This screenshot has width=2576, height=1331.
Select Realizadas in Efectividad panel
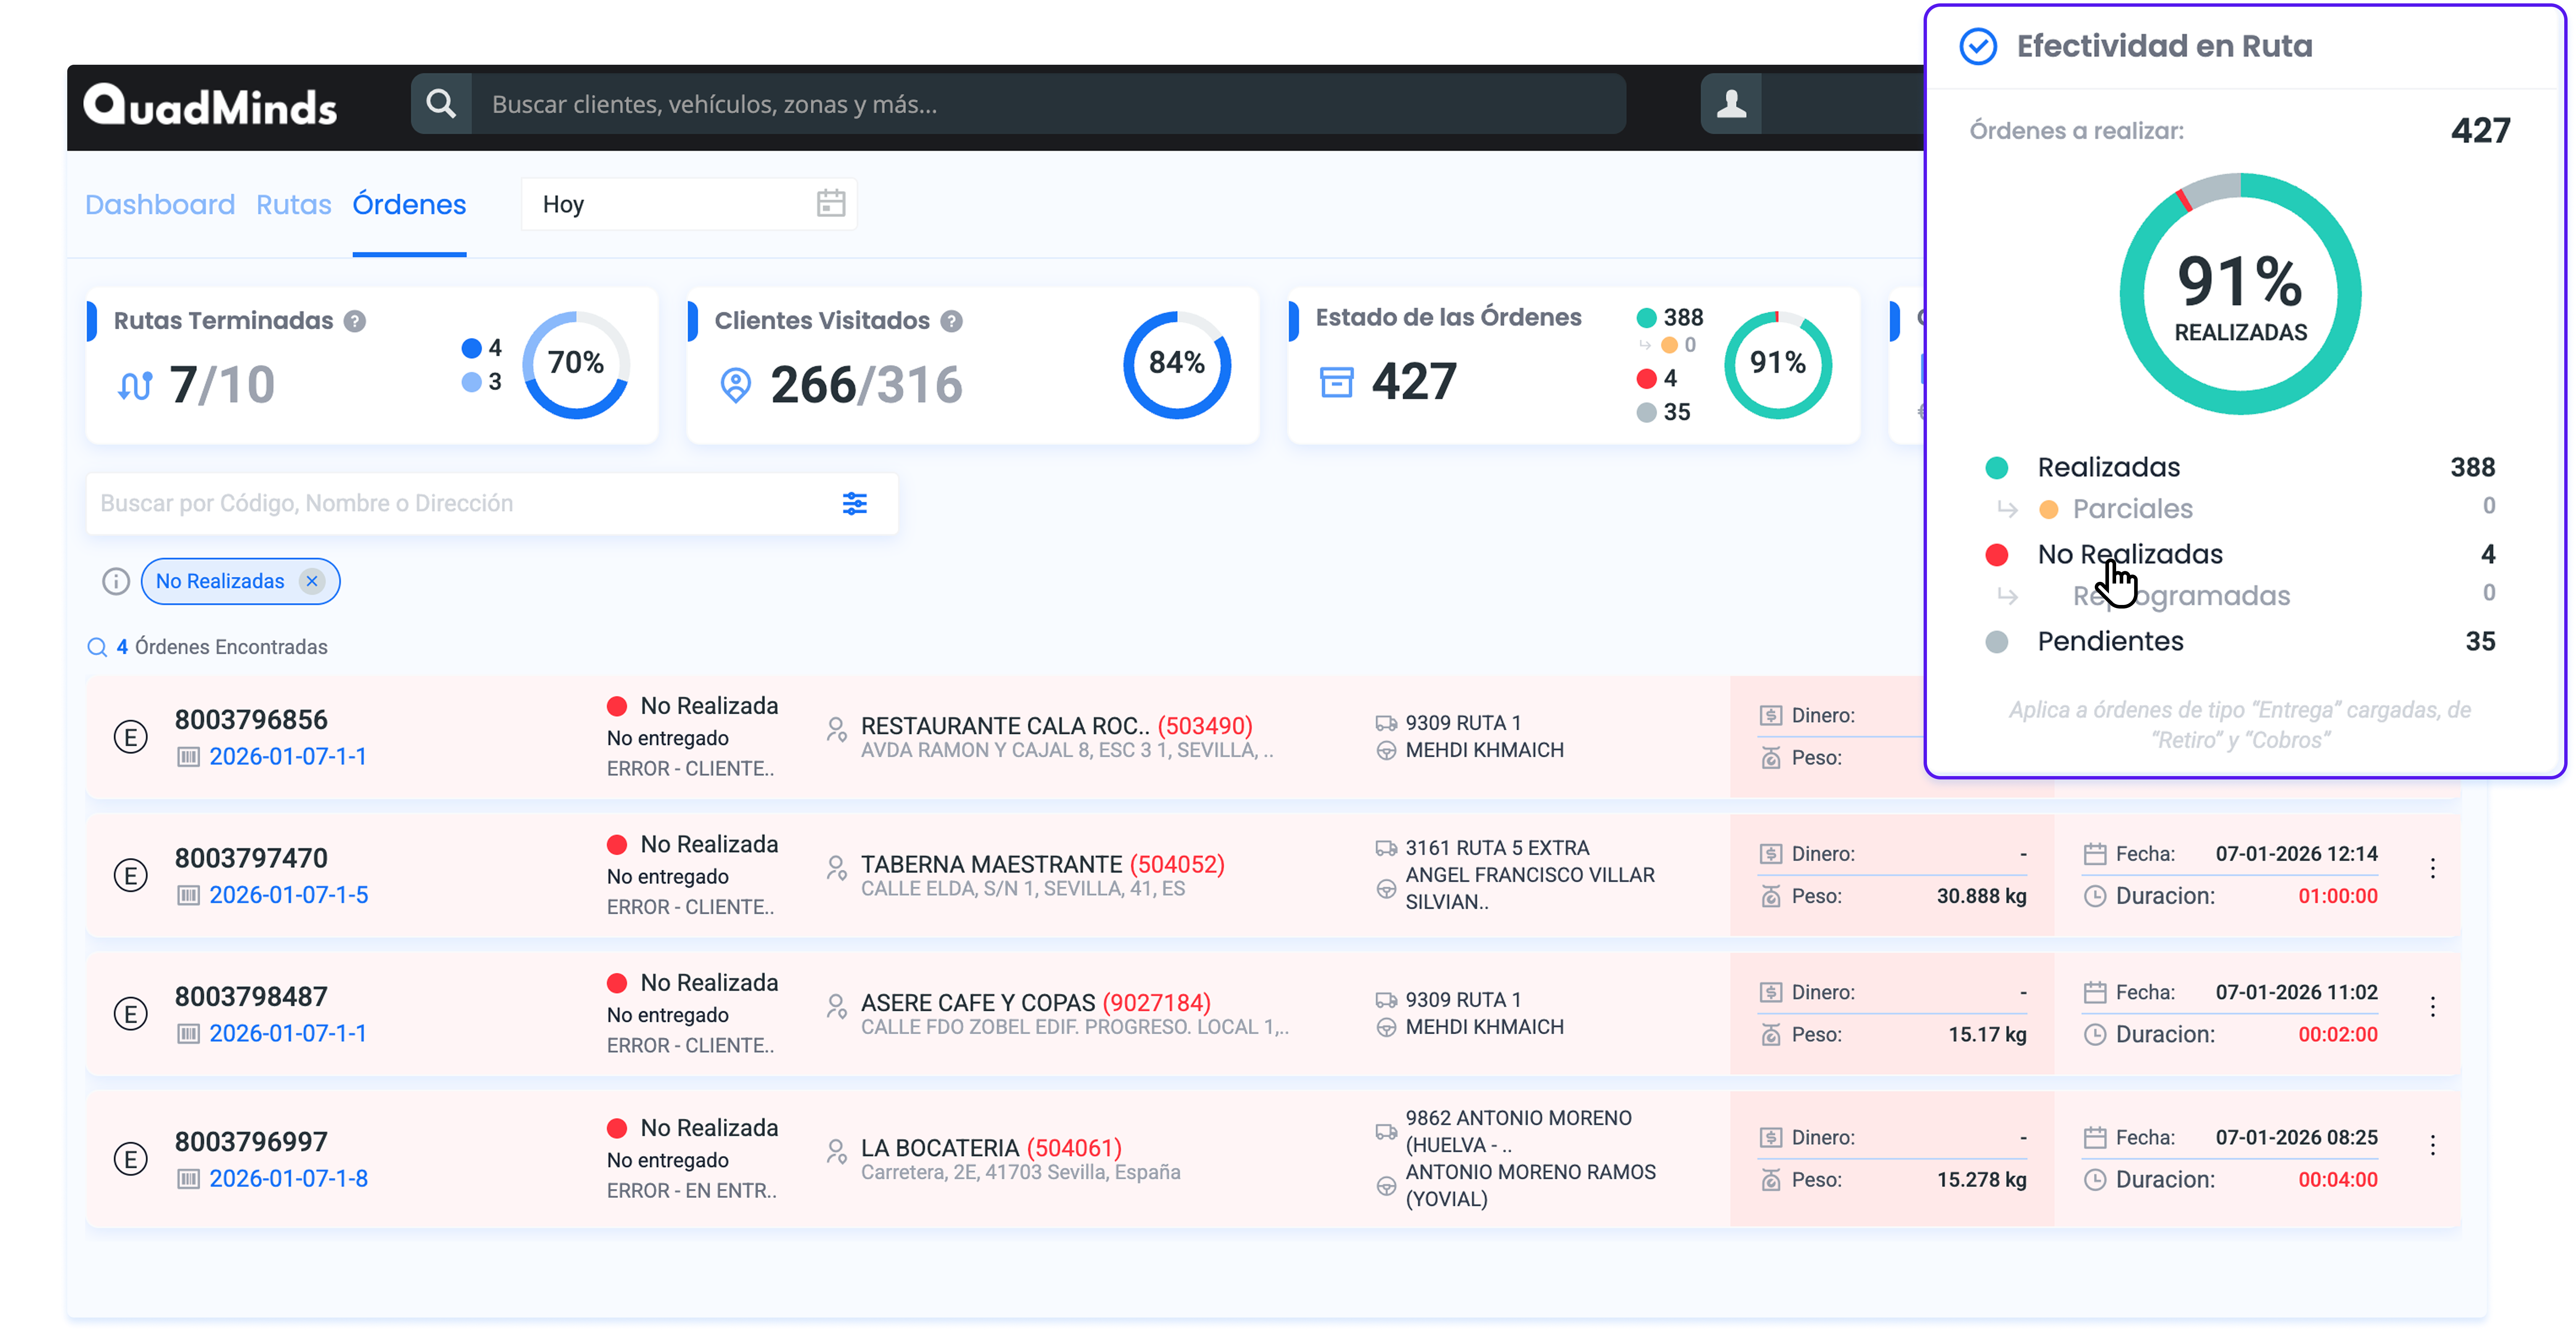click(2108, 467)
